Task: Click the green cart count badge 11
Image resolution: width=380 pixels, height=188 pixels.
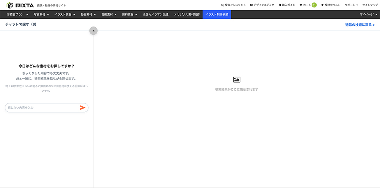Action: (x=314, y=5)
